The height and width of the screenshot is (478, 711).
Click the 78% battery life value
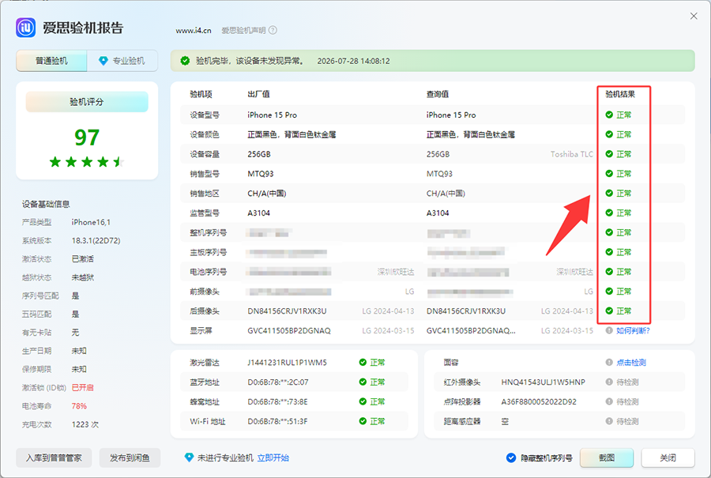(x=79, y=406)
